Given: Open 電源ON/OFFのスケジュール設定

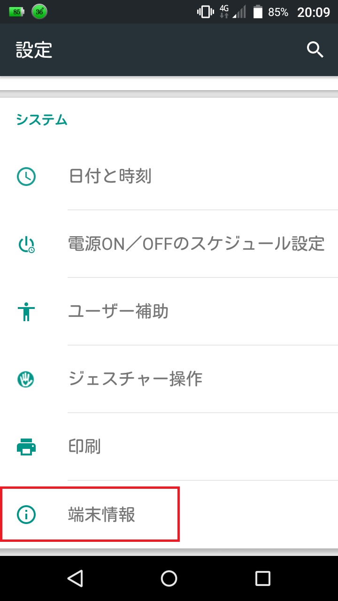Looking at the screenshot, I should 196,244.
